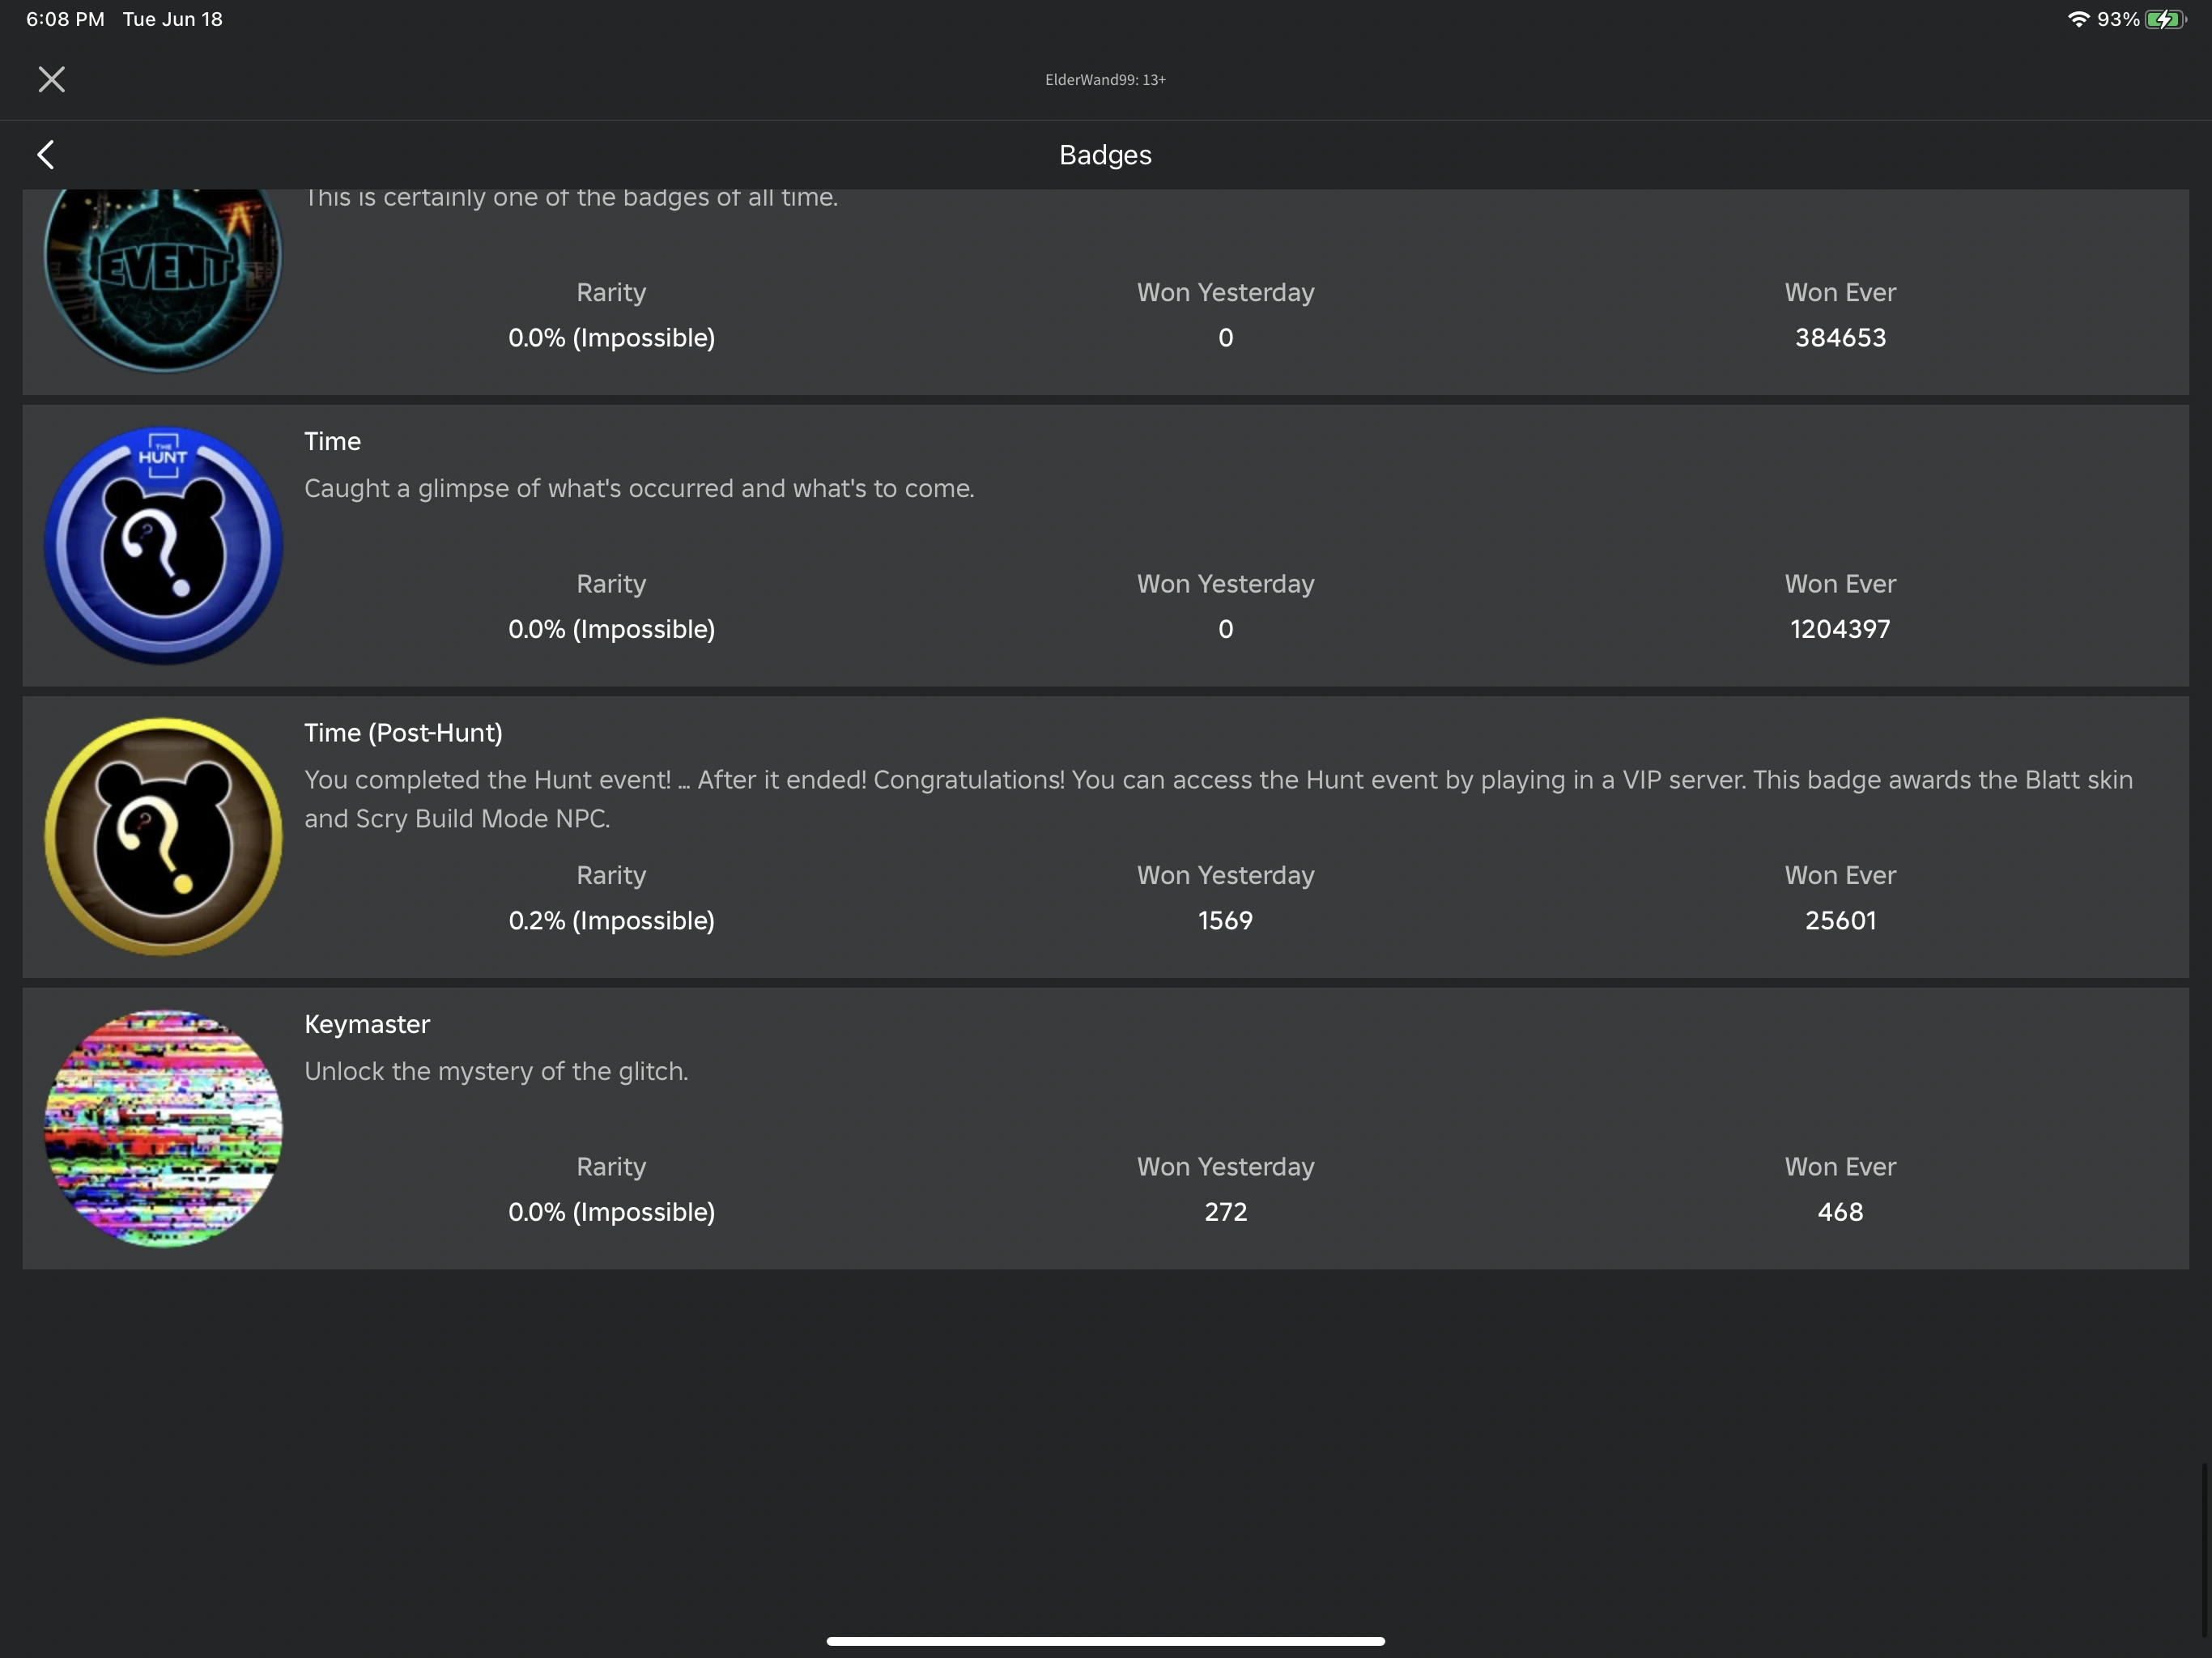
Task: Click Time badge's Won Ever 1204397
Action: point(1840,629)
